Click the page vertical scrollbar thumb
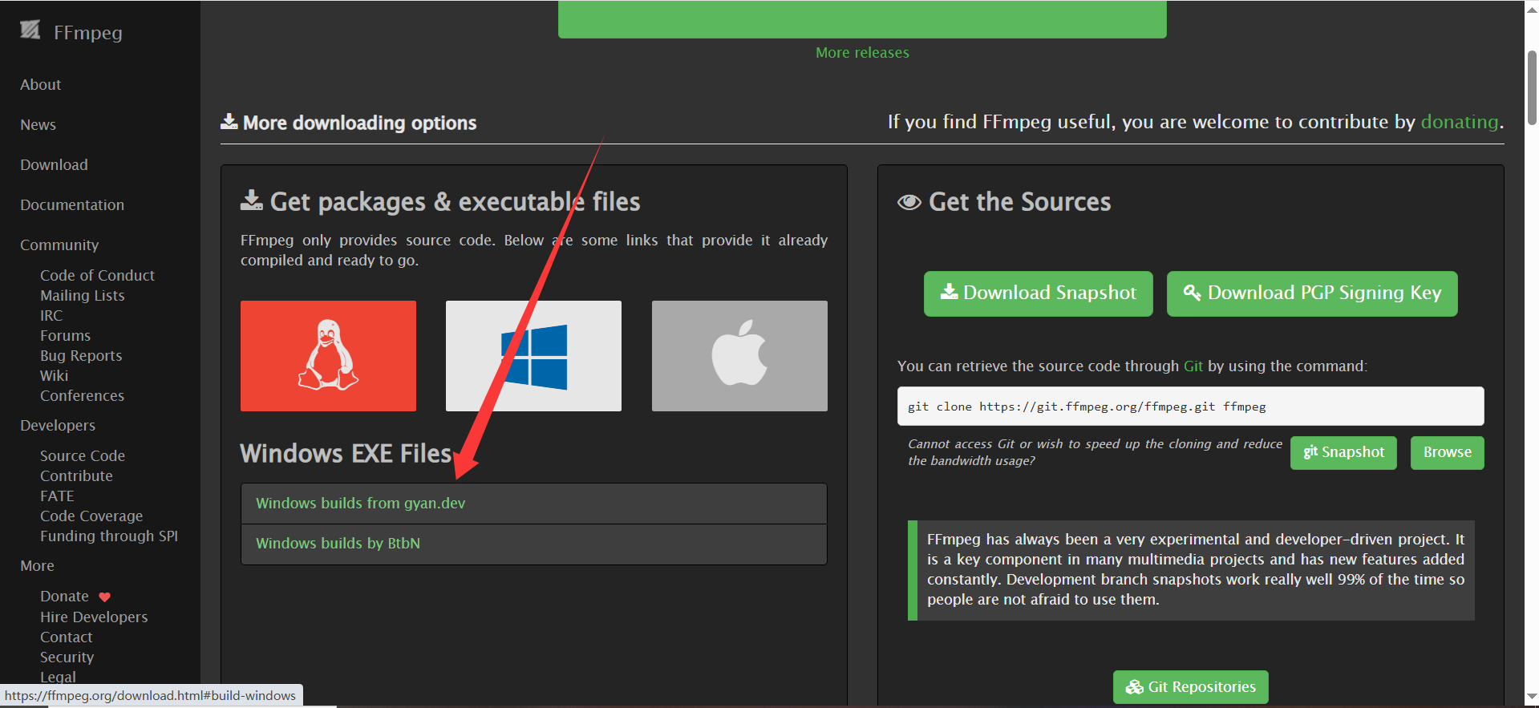The image size is (1539, 708). (1532, 88)
